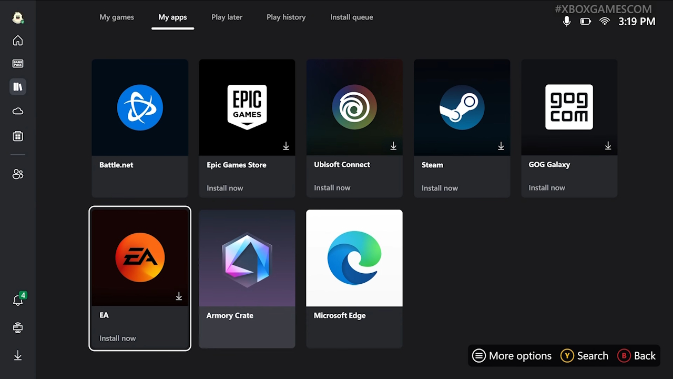Open downloads icon at sidebar bottom
673x379 pixels.
point(18,356)
